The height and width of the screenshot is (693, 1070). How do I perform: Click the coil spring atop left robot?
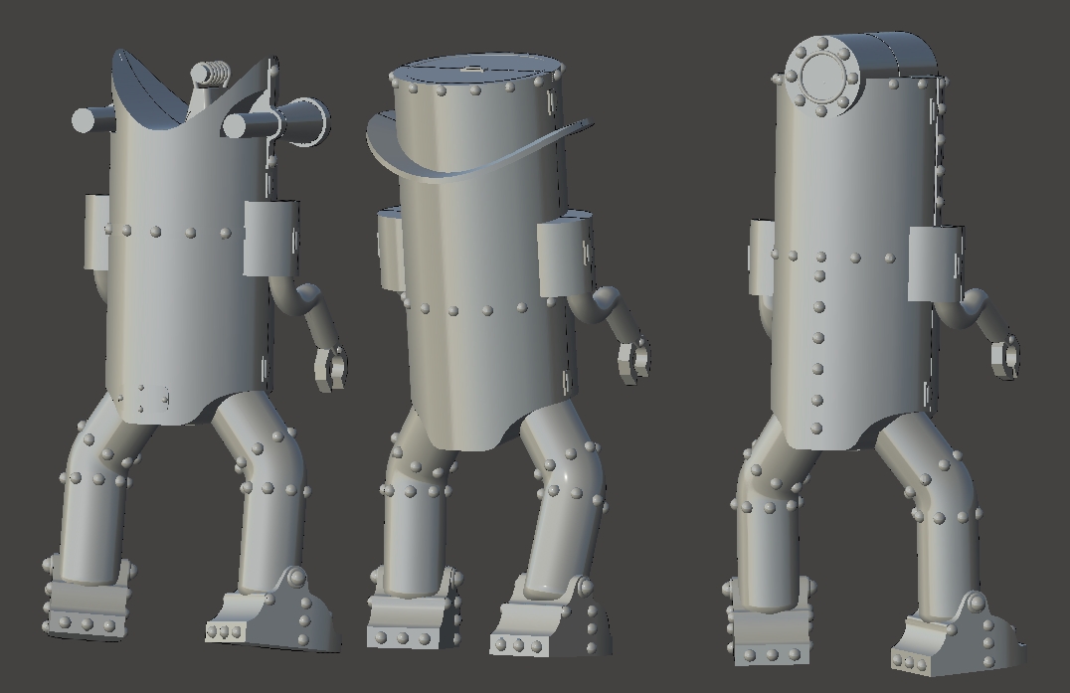tap(212, 73)
